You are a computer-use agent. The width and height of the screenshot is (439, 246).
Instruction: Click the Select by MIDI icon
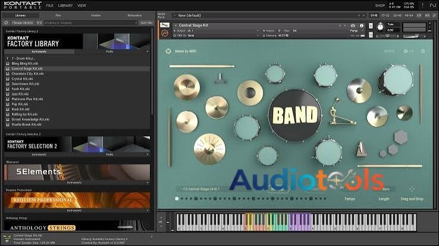[x=168, y=51]
